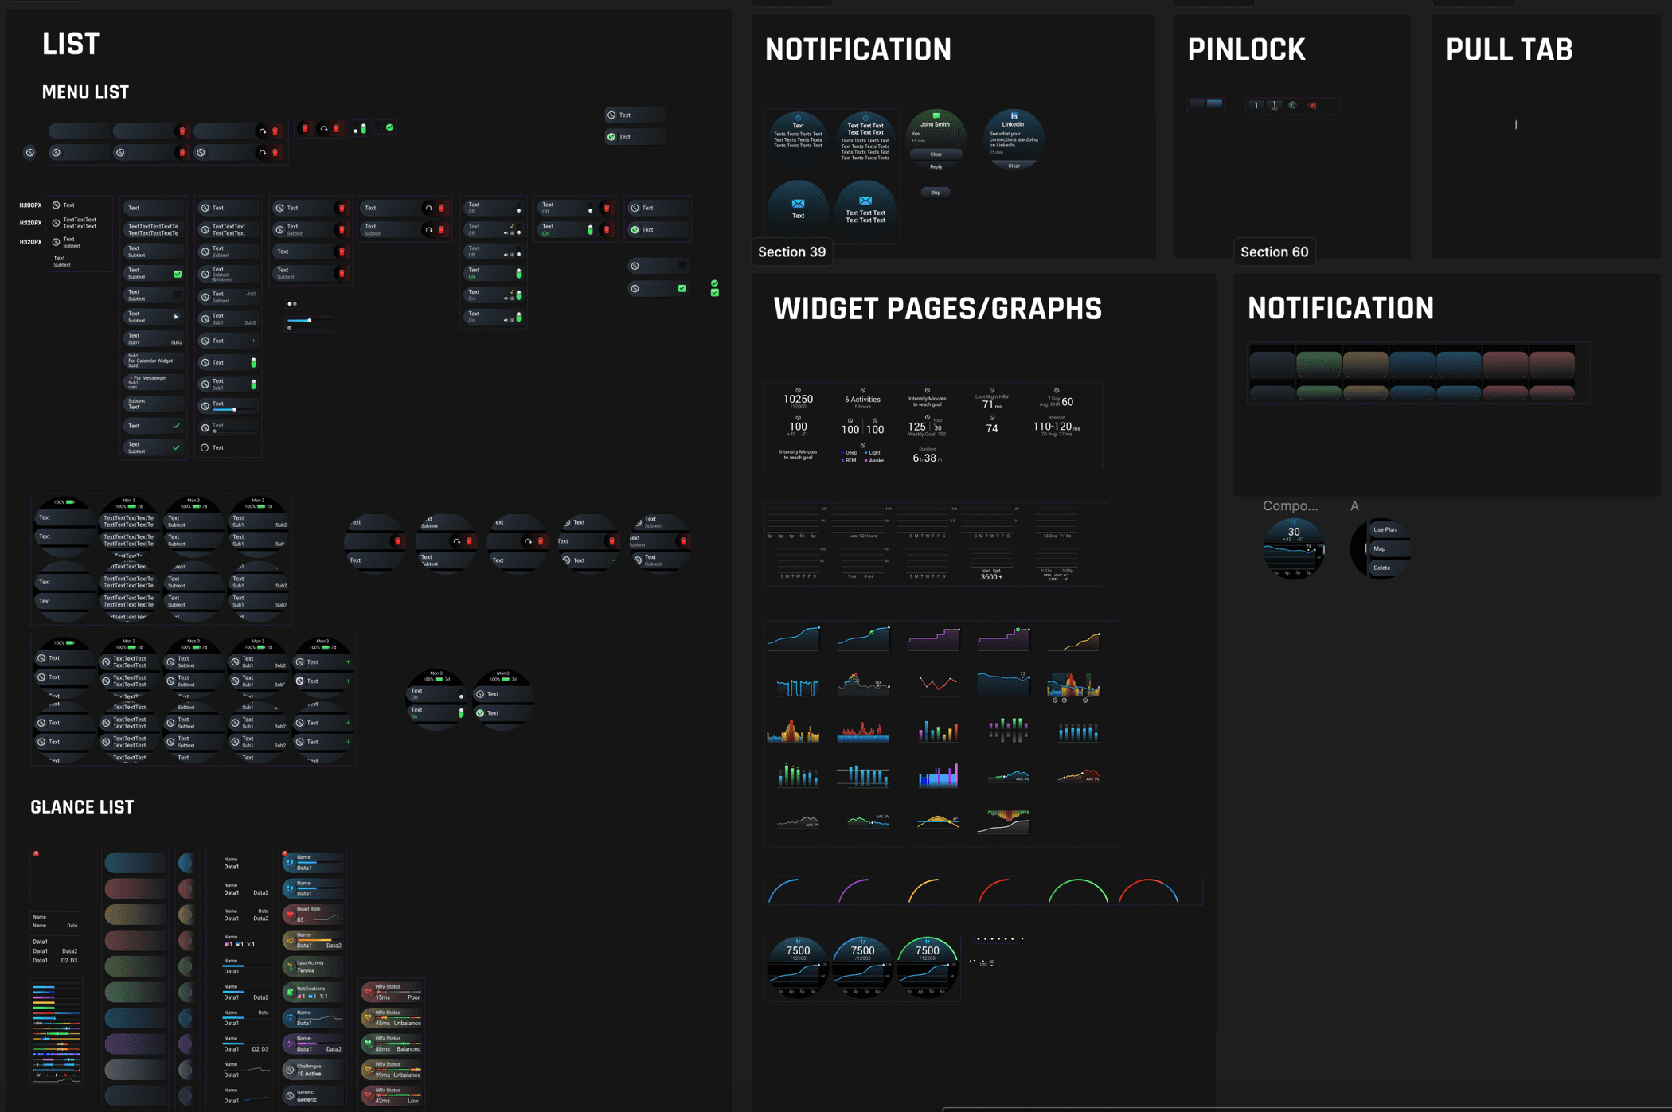
Task: Click the standalone blue slider handle
Action: [x=309, y=320]
